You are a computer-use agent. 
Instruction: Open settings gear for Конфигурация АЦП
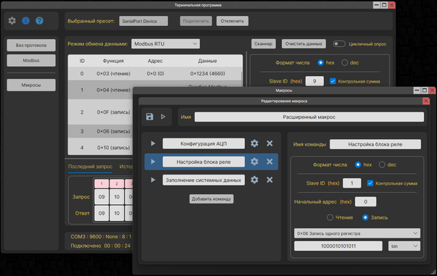(254, 143)
